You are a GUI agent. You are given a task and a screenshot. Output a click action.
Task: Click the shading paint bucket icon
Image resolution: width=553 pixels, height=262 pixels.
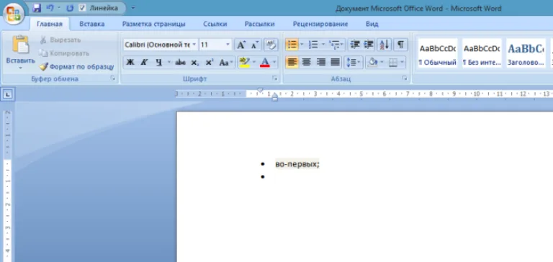coord(372,63)
